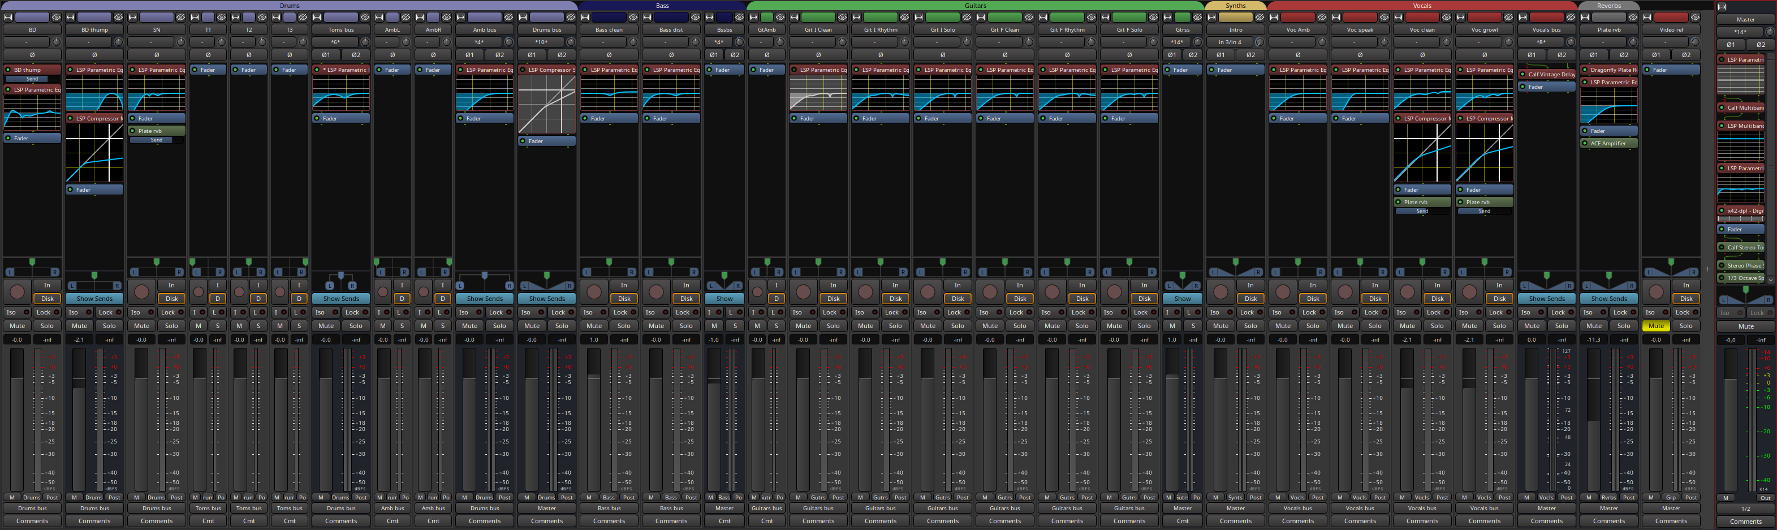Hide the Plate rvb strip with its eye icon
This screenshot has height=530, width=1777.
click(1633, 18)
